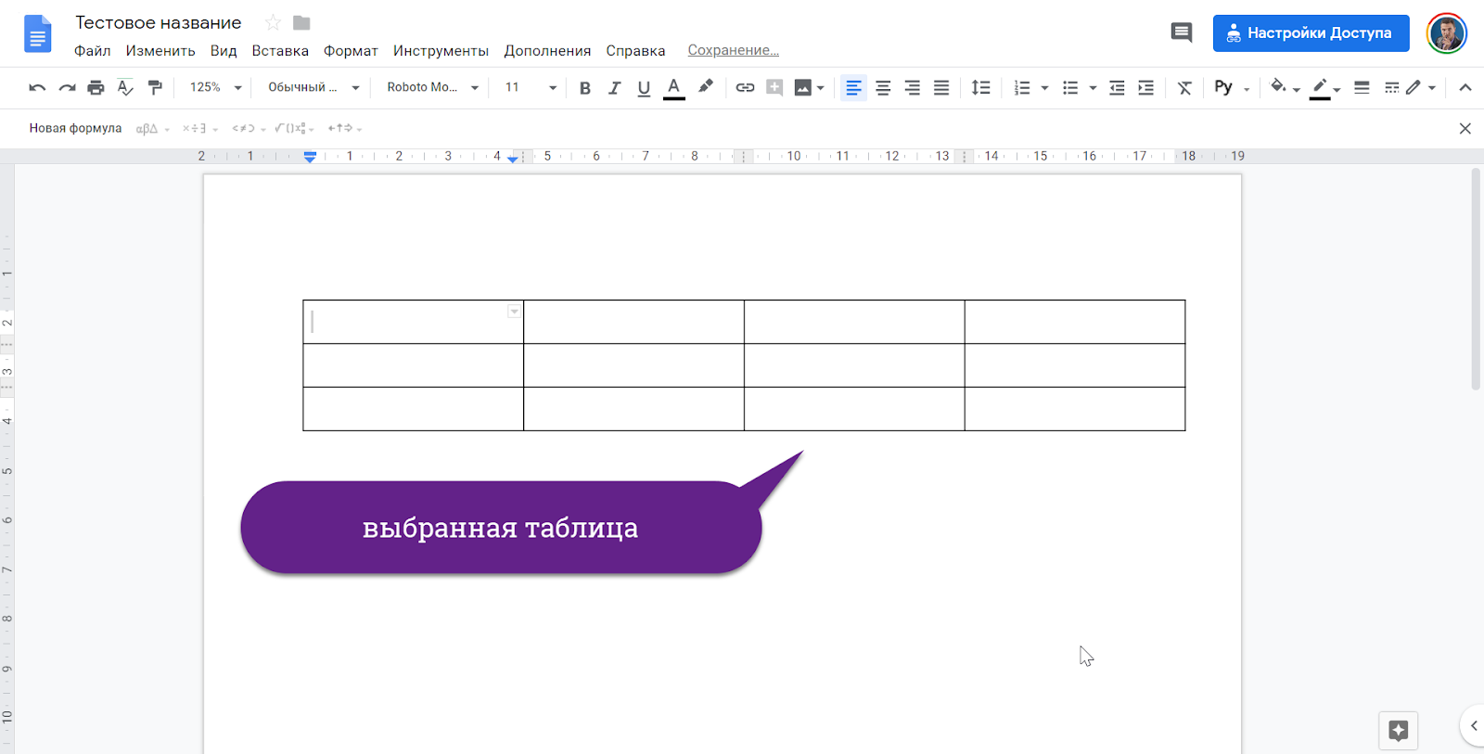Open the Google account avatar

[x=1446, y=33]
